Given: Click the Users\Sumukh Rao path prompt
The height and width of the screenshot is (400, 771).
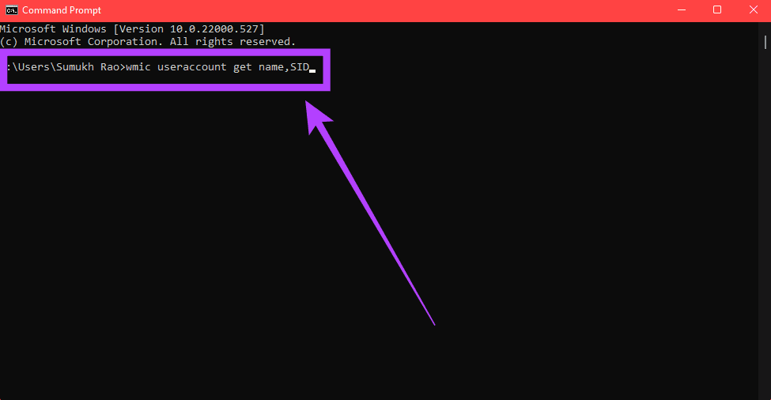Looking at the screenshot, I should (63, 67).
